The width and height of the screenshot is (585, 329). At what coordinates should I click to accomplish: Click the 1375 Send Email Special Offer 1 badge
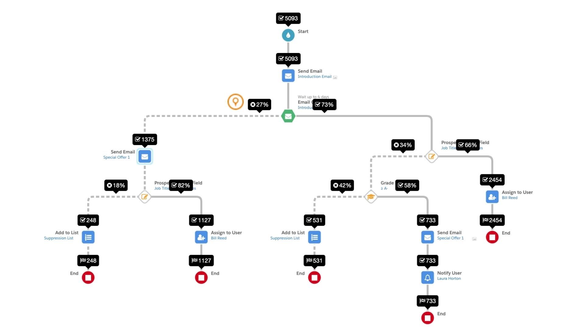[x=145, y=140]
